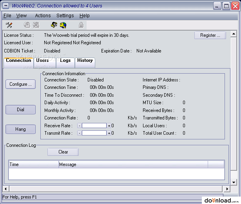Image resolution: width=241 pixels, height=204 pixels.
Task: Click the 'Transmitted Bytes :' label
Action: click(160, 118)
